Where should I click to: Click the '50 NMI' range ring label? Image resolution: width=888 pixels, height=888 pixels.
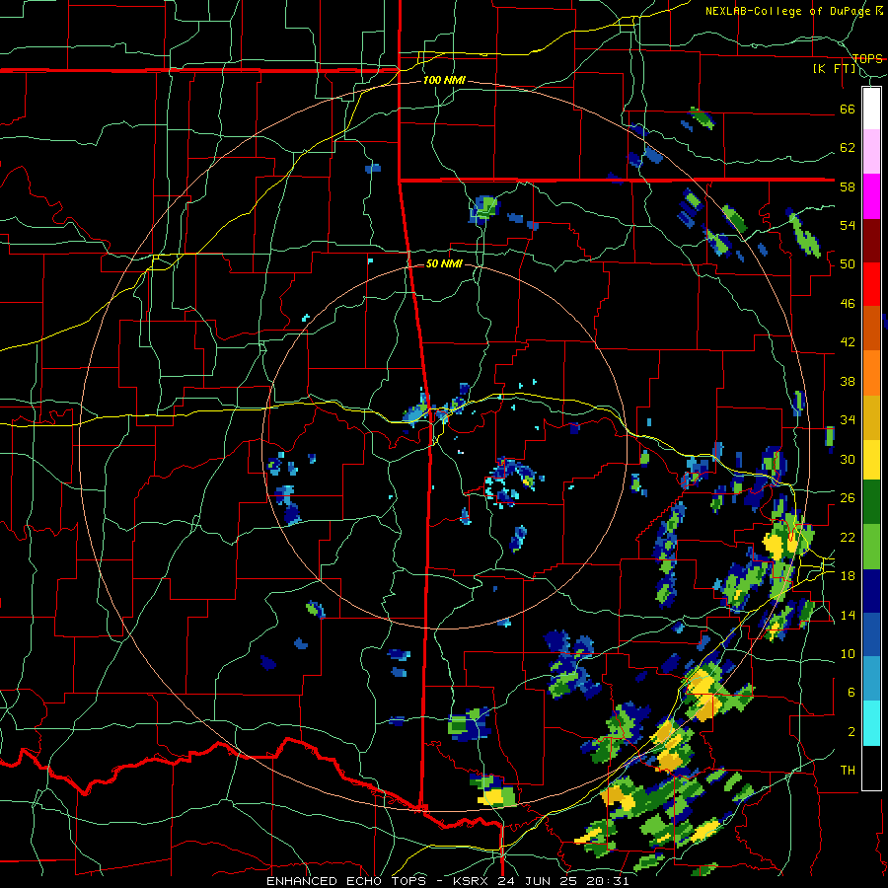[444, 263]
